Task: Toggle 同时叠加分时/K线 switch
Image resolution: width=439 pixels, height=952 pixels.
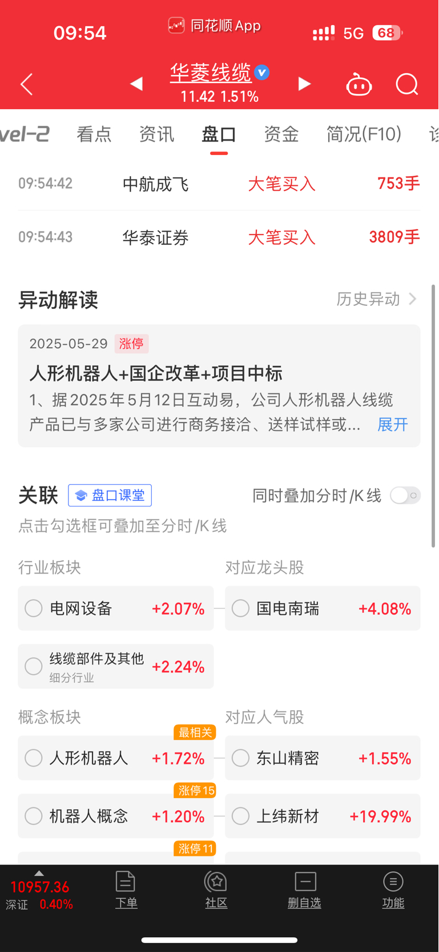Action: tap(405, 495)
